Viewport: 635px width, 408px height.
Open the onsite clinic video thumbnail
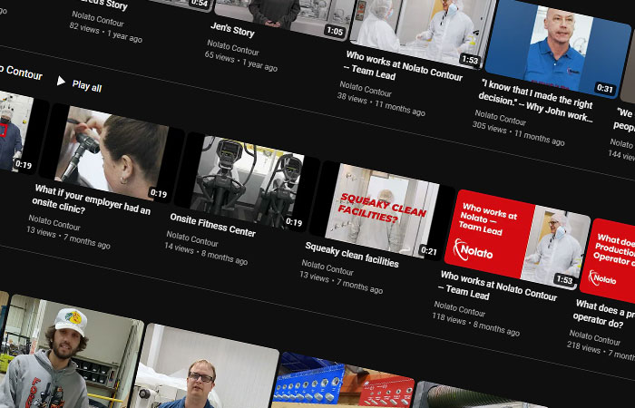click(112, 154)
